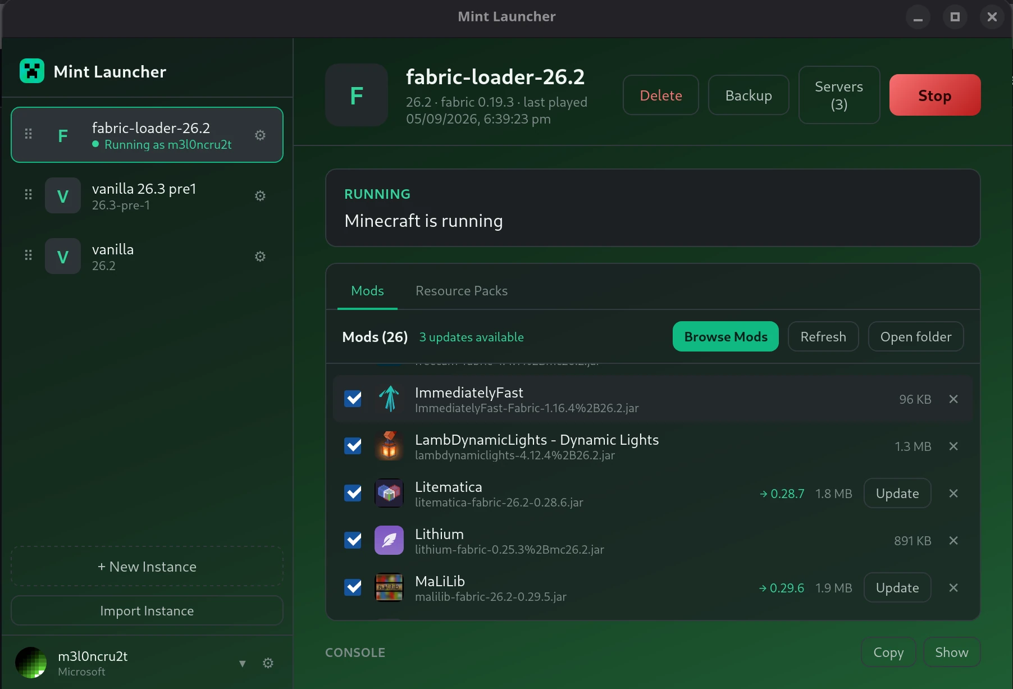Click the 96 KB size of ImmediatelyFast
The image size is (1013, 689).
915,399
